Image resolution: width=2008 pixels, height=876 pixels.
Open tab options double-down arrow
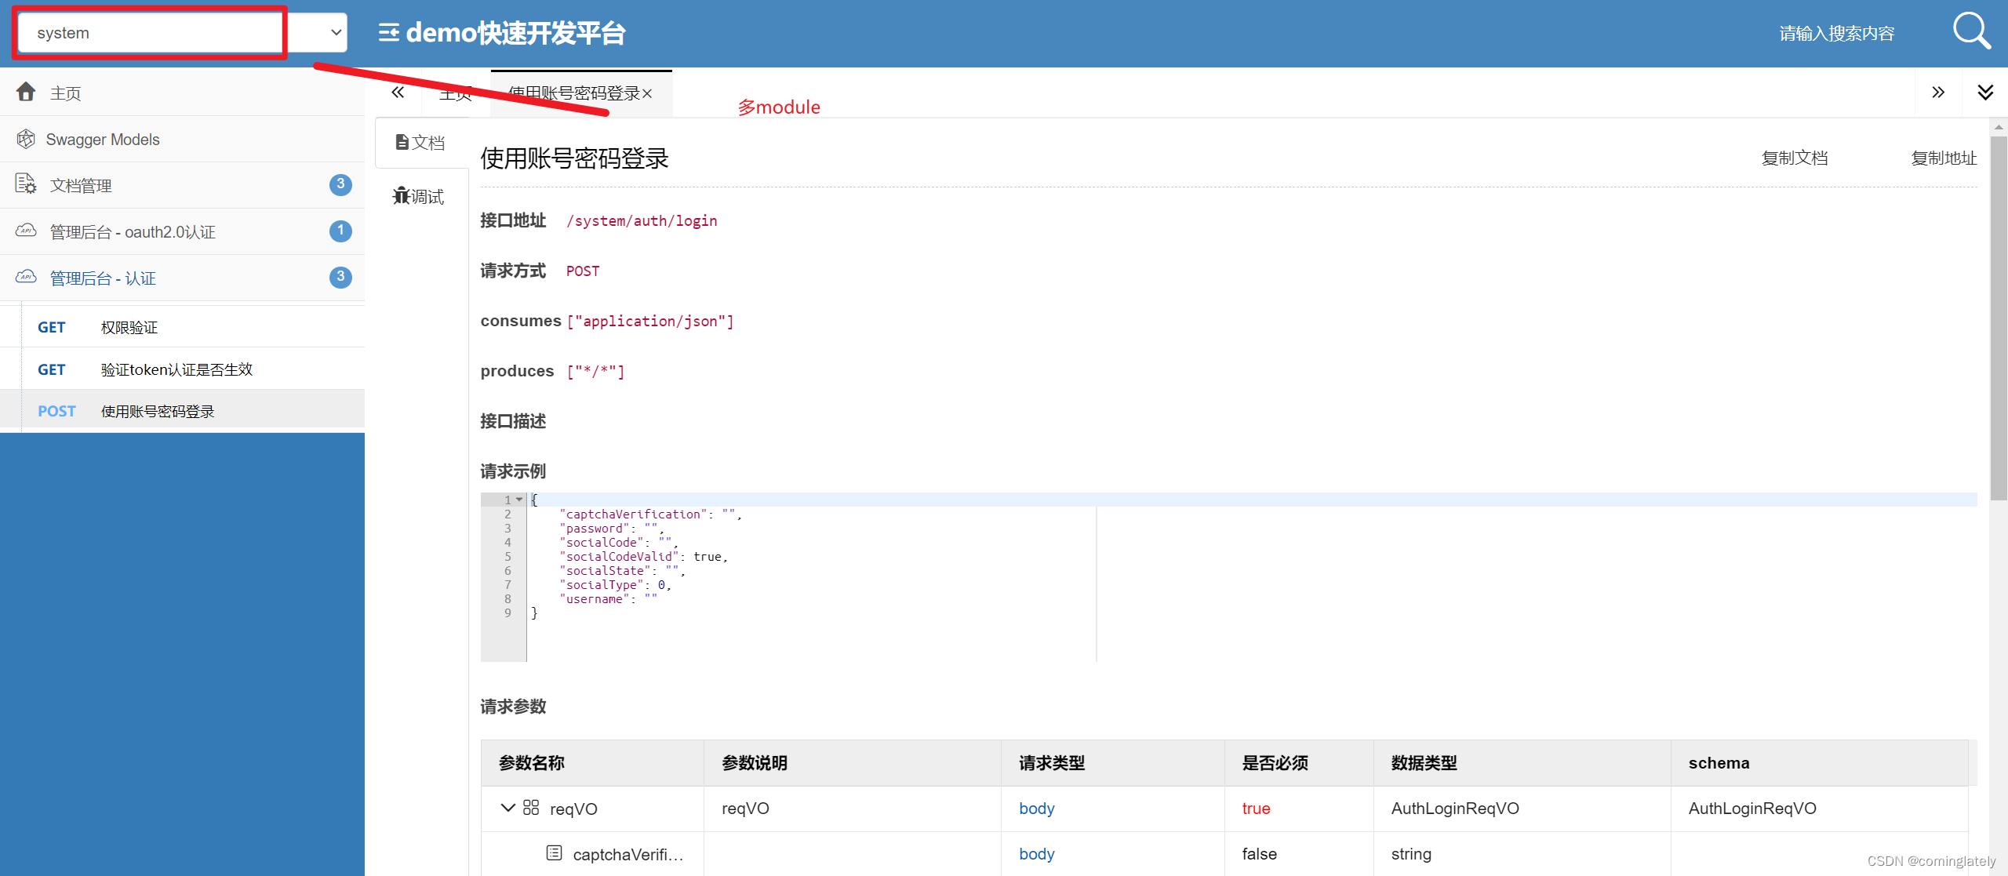(1985, 93)
